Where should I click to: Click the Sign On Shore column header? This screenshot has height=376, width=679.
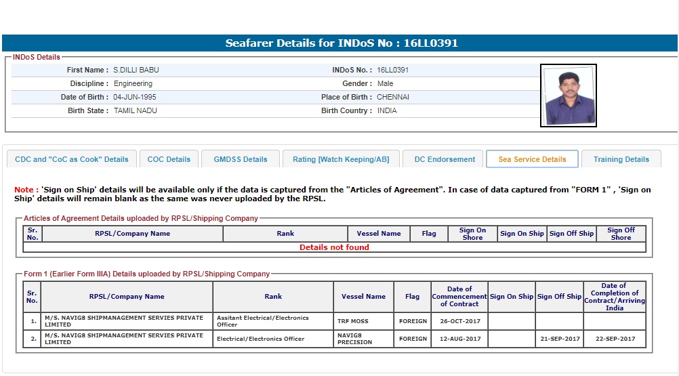(472, 234)
